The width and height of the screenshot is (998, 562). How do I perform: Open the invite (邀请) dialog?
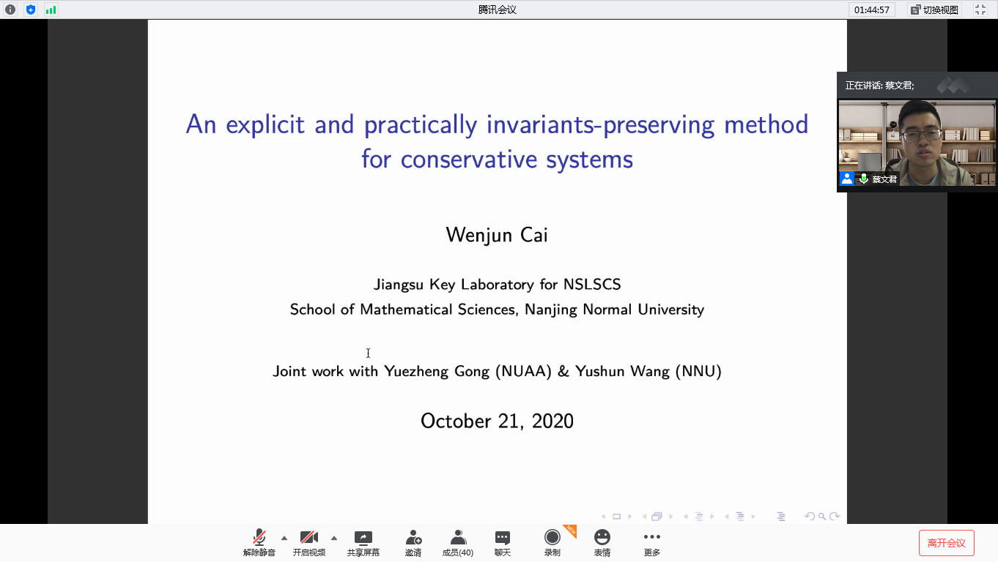(413, 542)
